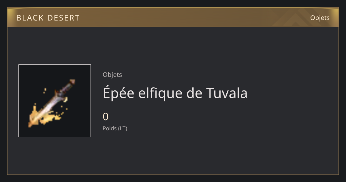Click the word Tuvala in the title
Viewport: 346px width, 182px height.
pos(227,93)
